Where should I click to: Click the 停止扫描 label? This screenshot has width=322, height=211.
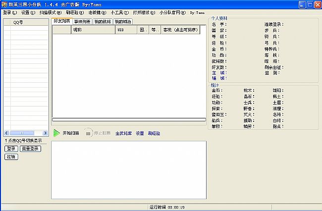point(103,133)
